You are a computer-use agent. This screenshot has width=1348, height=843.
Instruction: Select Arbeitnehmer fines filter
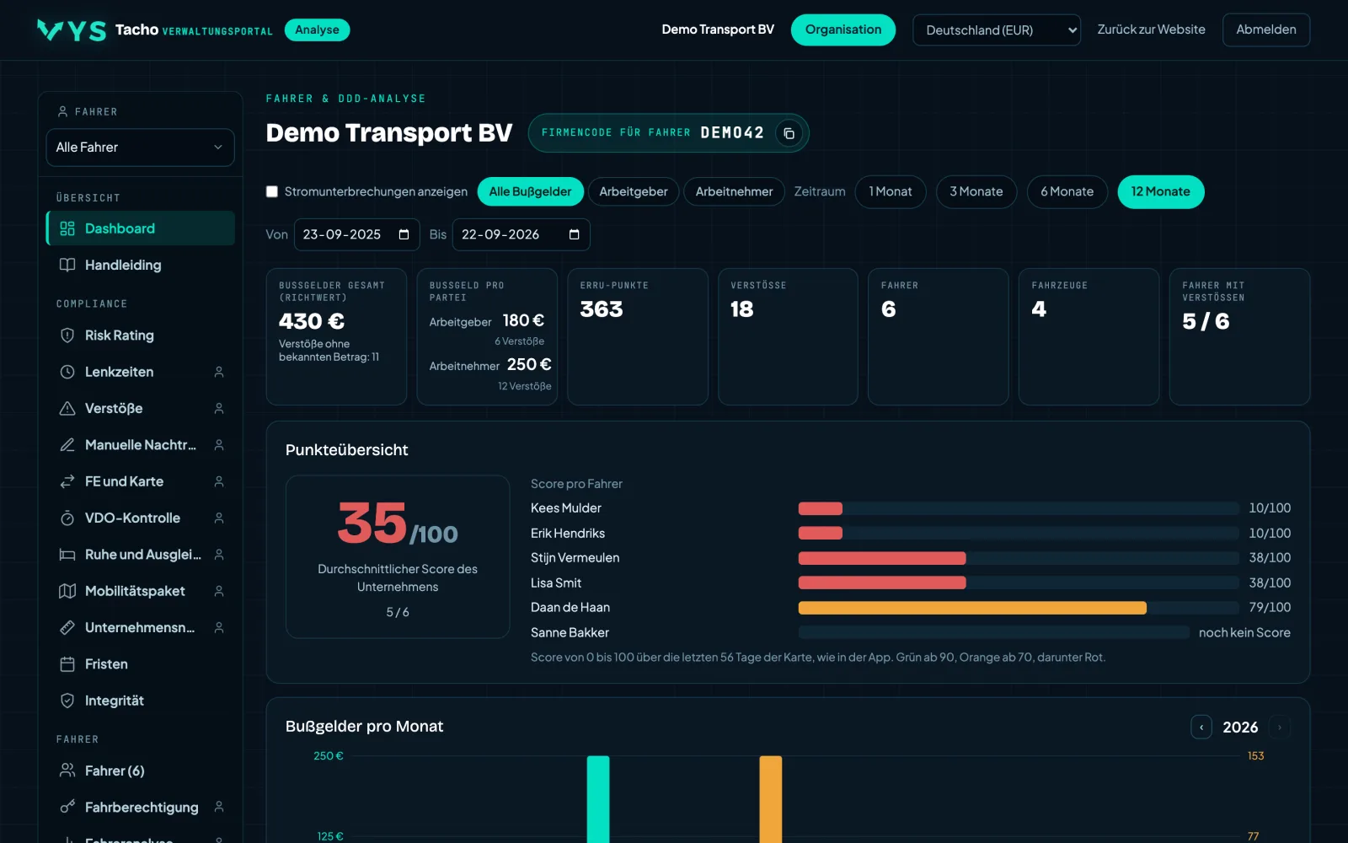pyautogui.click(x=734, y=191)
